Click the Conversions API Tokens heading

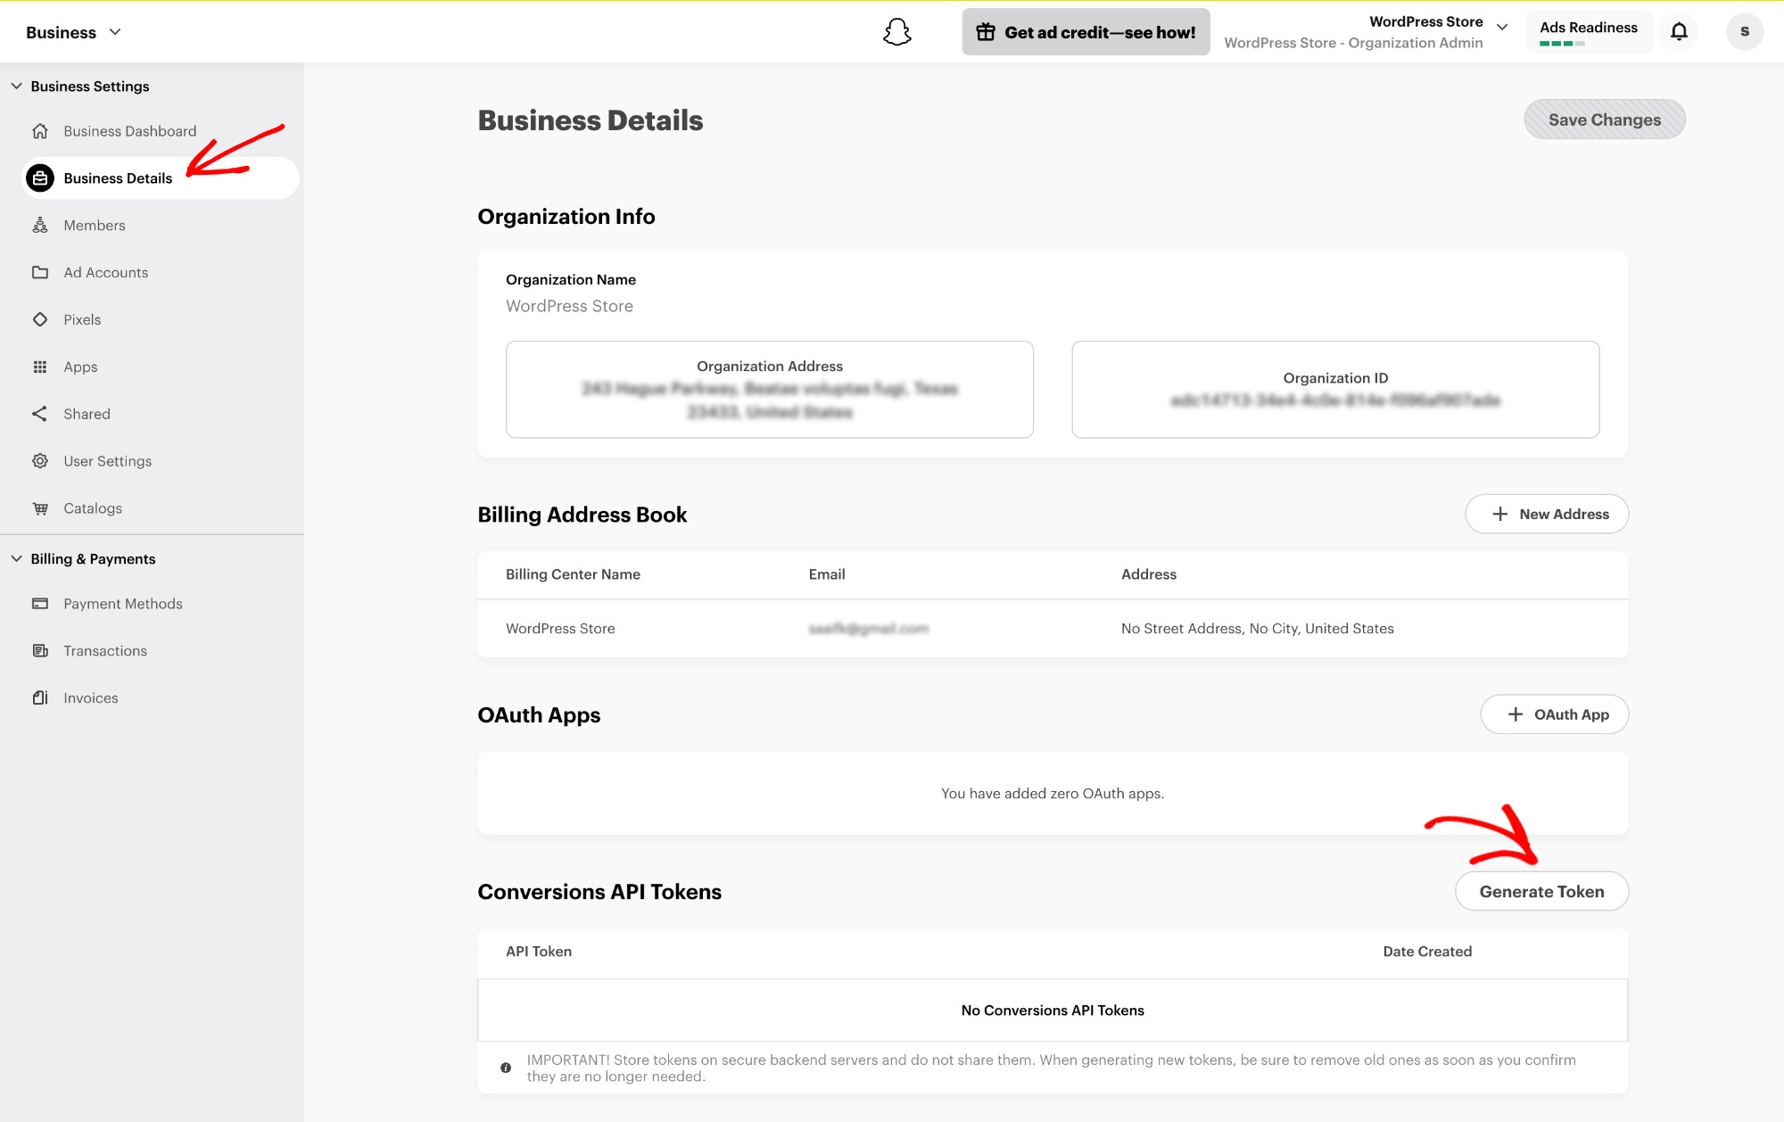[x=599, y=892]
